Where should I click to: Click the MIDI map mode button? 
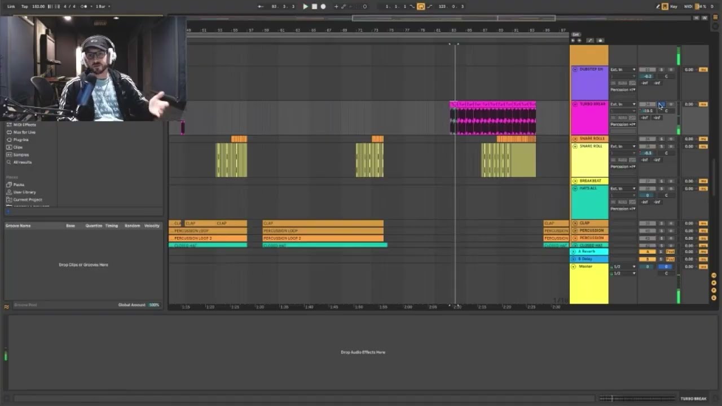point(688,6)
